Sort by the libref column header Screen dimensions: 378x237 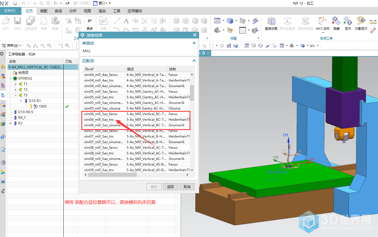point(104,69)
